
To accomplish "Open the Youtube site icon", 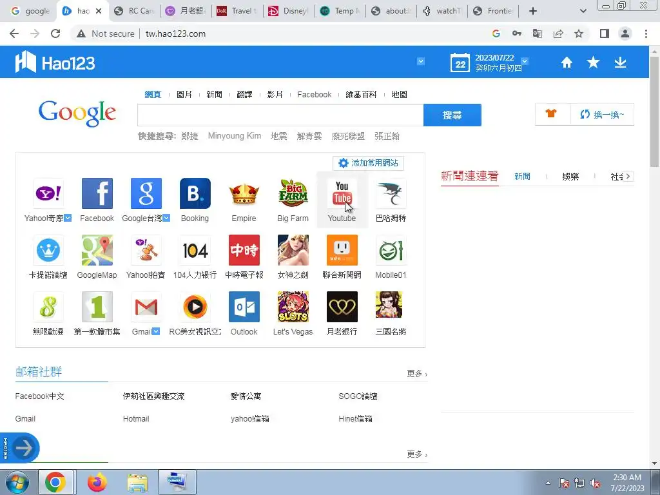I will pos(342,193).
